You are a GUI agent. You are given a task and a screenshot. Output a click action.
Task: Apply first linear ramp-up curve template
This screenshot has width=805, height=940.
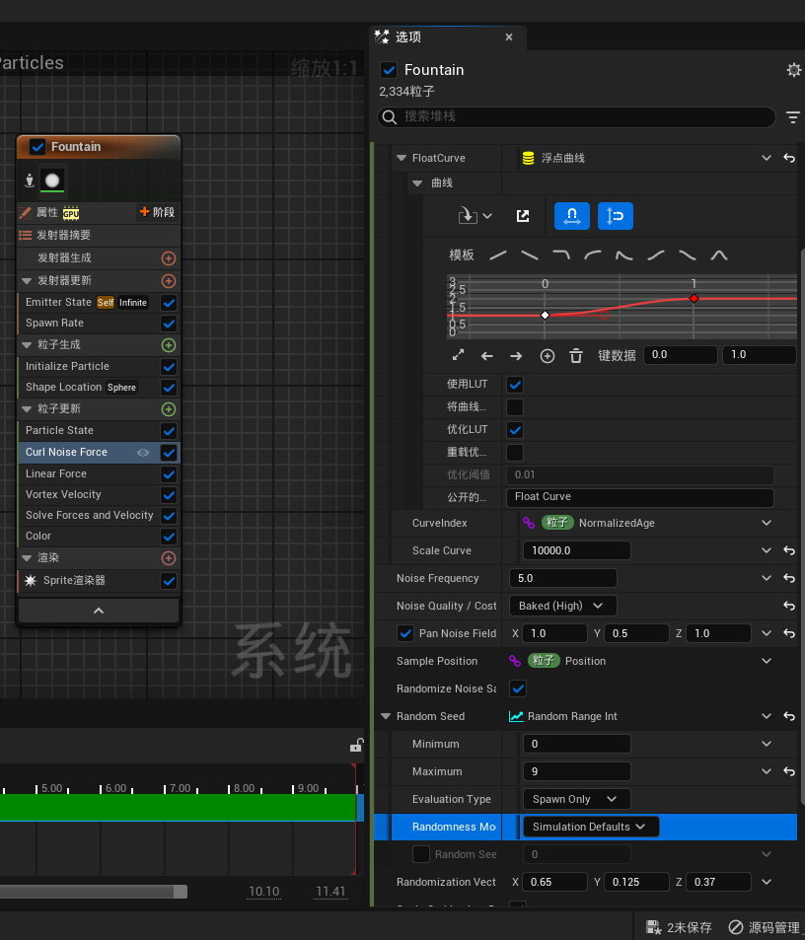click(498, 255)
